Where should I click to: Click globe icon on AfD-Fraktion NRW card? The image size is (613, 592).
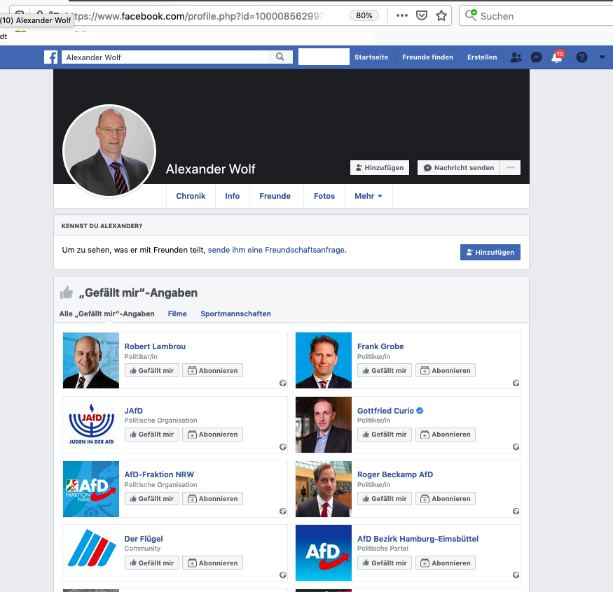pos(283,511)
